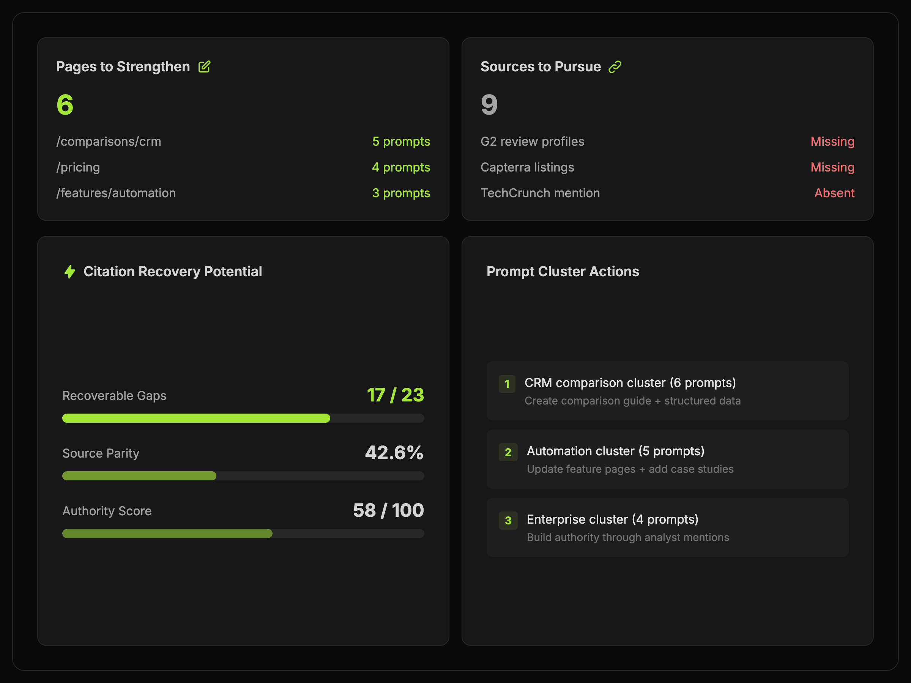The width and height of the screenshot is (911, 683).
Task: Click the Authority Score progress bar
Action: click(x=243, y=533)
